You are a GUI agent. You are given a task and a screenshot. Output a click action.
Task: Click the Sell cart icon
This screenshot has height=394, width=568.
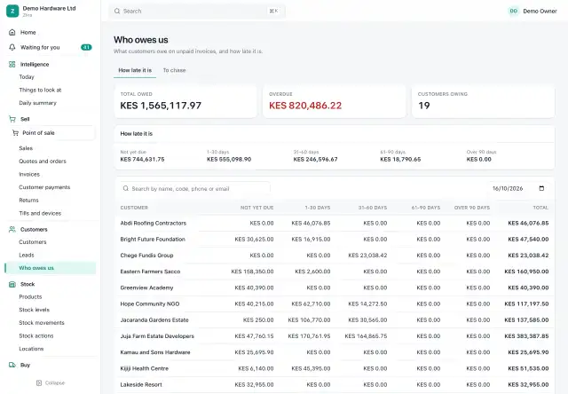pos(12,119)
